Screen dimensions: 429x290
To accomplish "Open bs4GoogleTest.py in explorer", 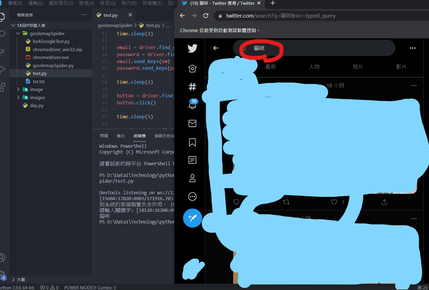I will 51,41.
